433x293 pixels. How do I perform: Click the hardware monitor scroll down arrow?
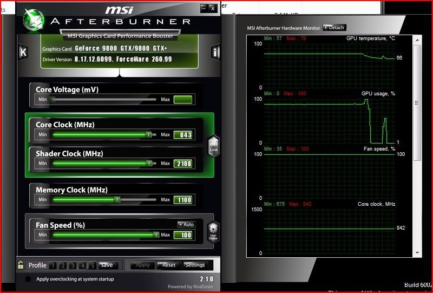pos(417,253)
